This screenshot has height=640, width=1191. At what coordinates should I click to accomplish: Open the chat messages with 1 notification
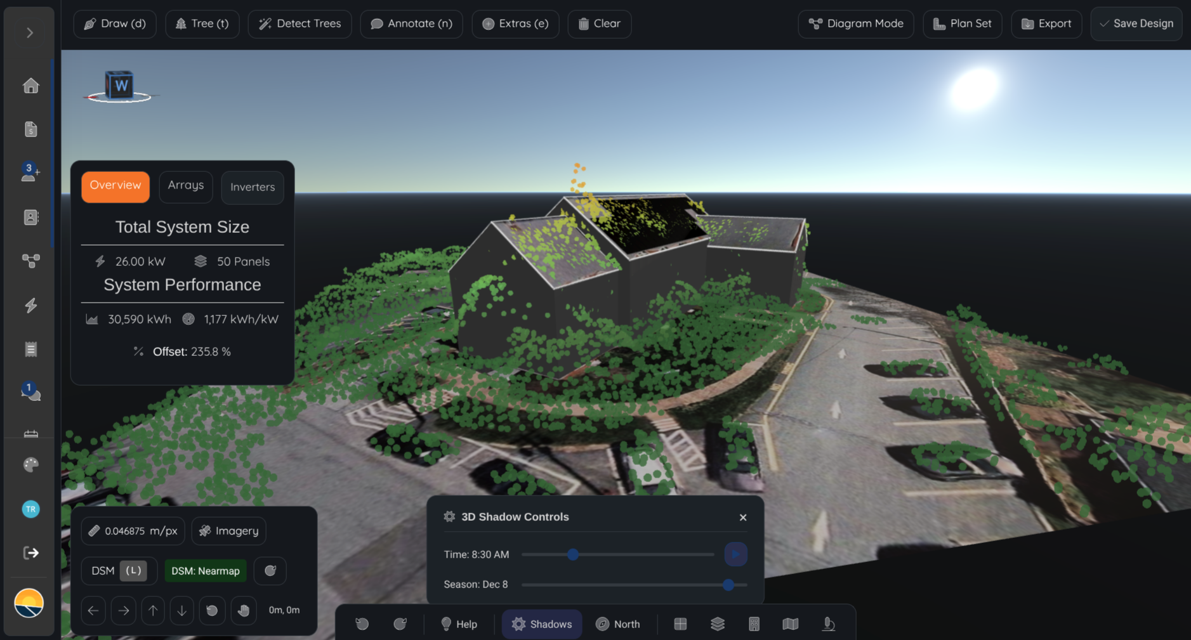click(x=30, y=391)
